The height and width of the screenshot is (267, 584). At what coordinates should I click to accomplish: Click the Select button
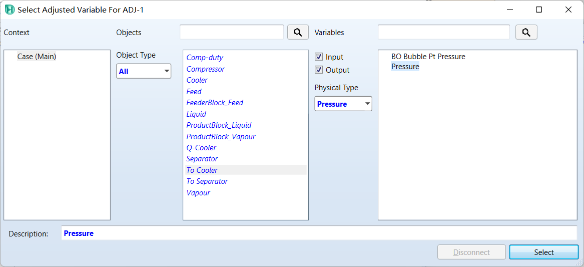coord(544,252)
